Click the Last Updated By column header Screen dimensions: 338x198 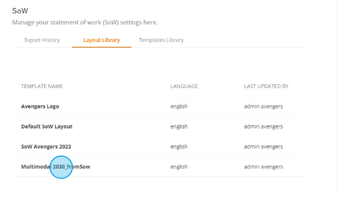pyautogui.click(x=266, y=86)
